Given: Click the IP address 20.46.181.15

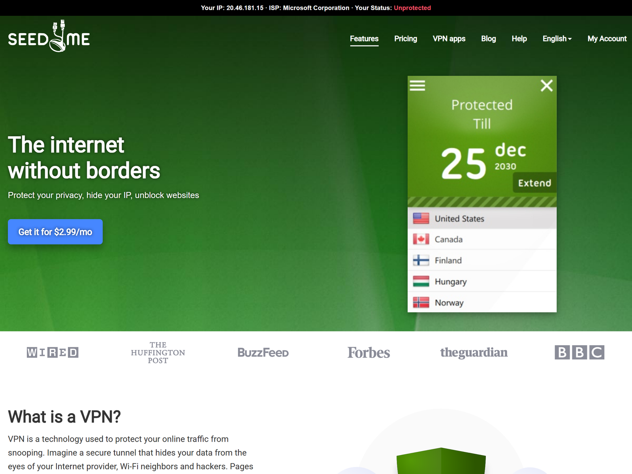Looking at the screenshot, I should [x=245, y=8].
